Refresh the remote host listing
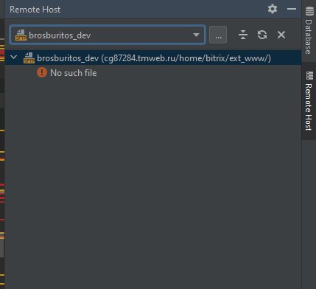Screen dimensions: 316x289 coord(262,35)
